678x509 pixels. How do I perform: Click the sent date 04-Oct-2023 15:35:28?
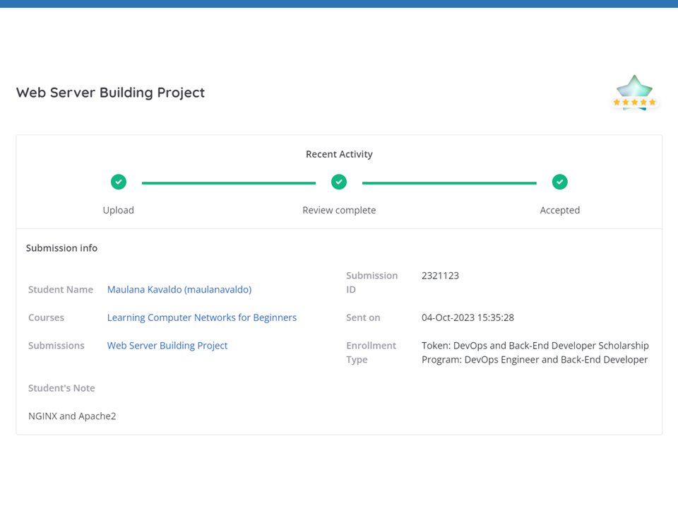[468, 317]
